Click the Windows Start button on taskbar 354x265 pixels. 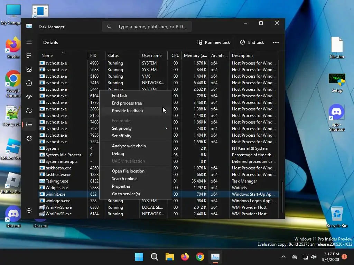pyautogui.click(x=139, y=257)
